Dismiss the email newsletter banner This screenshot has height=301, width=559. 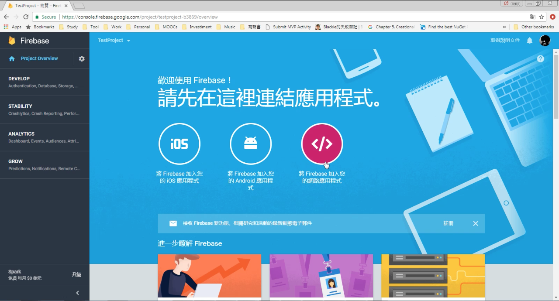(x=476, y=223)
